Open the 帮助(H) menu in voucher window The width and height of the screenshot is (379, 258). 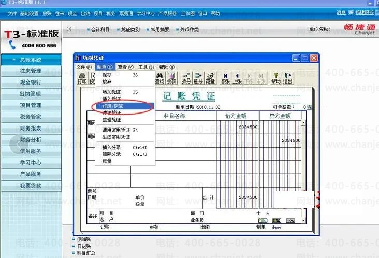[167, 67]
